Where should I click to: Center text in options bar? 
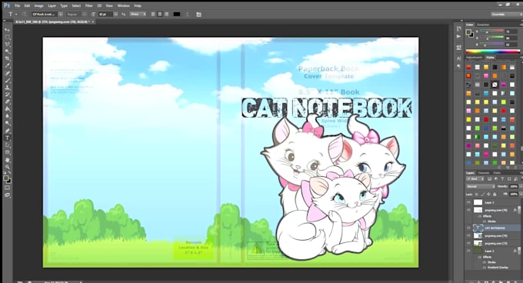(x=160, y=15)
